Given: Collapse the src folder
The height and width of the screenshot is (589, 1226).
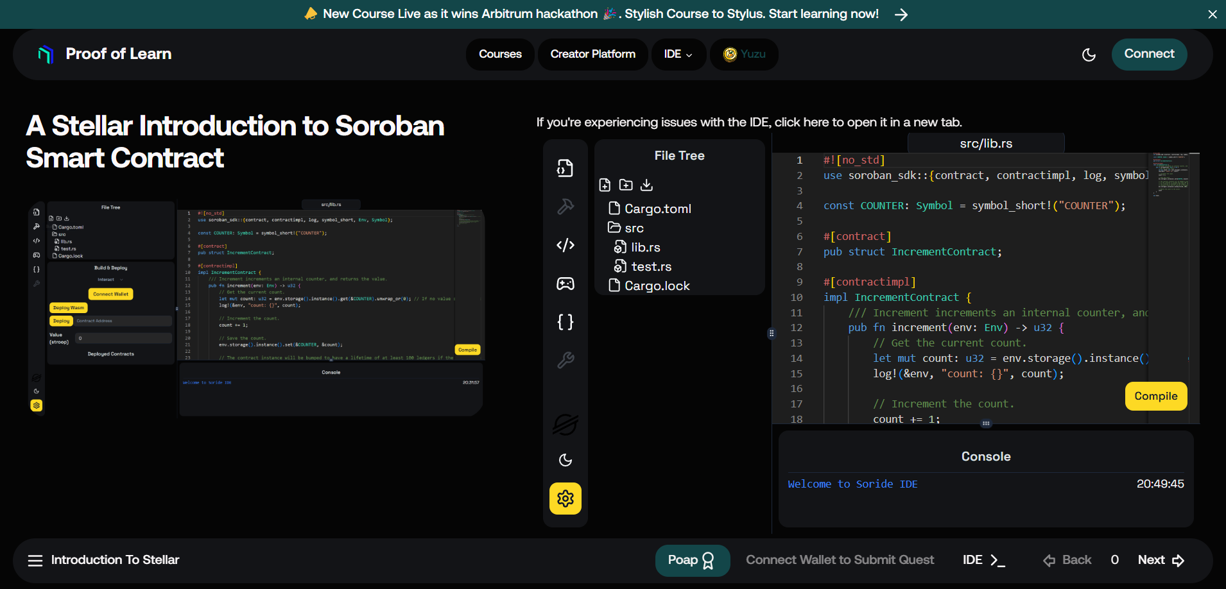Looking at the screenshot, I should (626, 228).
